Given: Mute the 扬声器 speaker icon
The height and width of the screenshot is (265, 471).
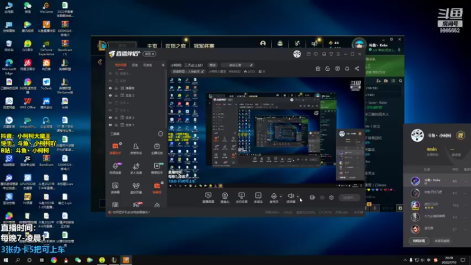Looking at the screenshot, I should click(290, 196).
